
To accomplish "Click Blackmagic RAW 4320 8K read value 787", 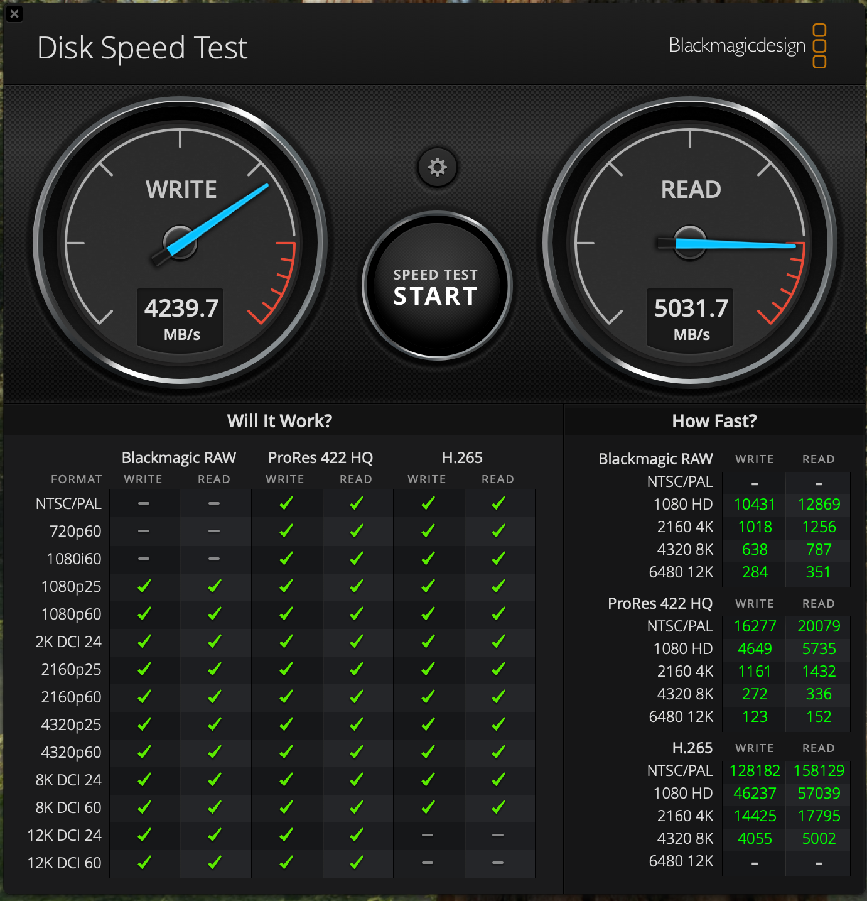I will click(x=819, y=550).
